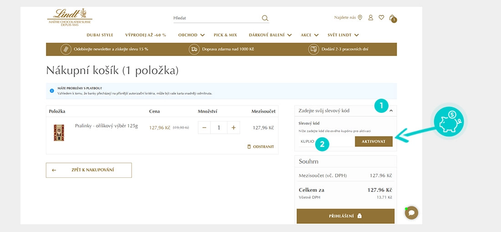Open the user account icon
The width and height of the screenshot is (501, 232).
tap(371, 18)
